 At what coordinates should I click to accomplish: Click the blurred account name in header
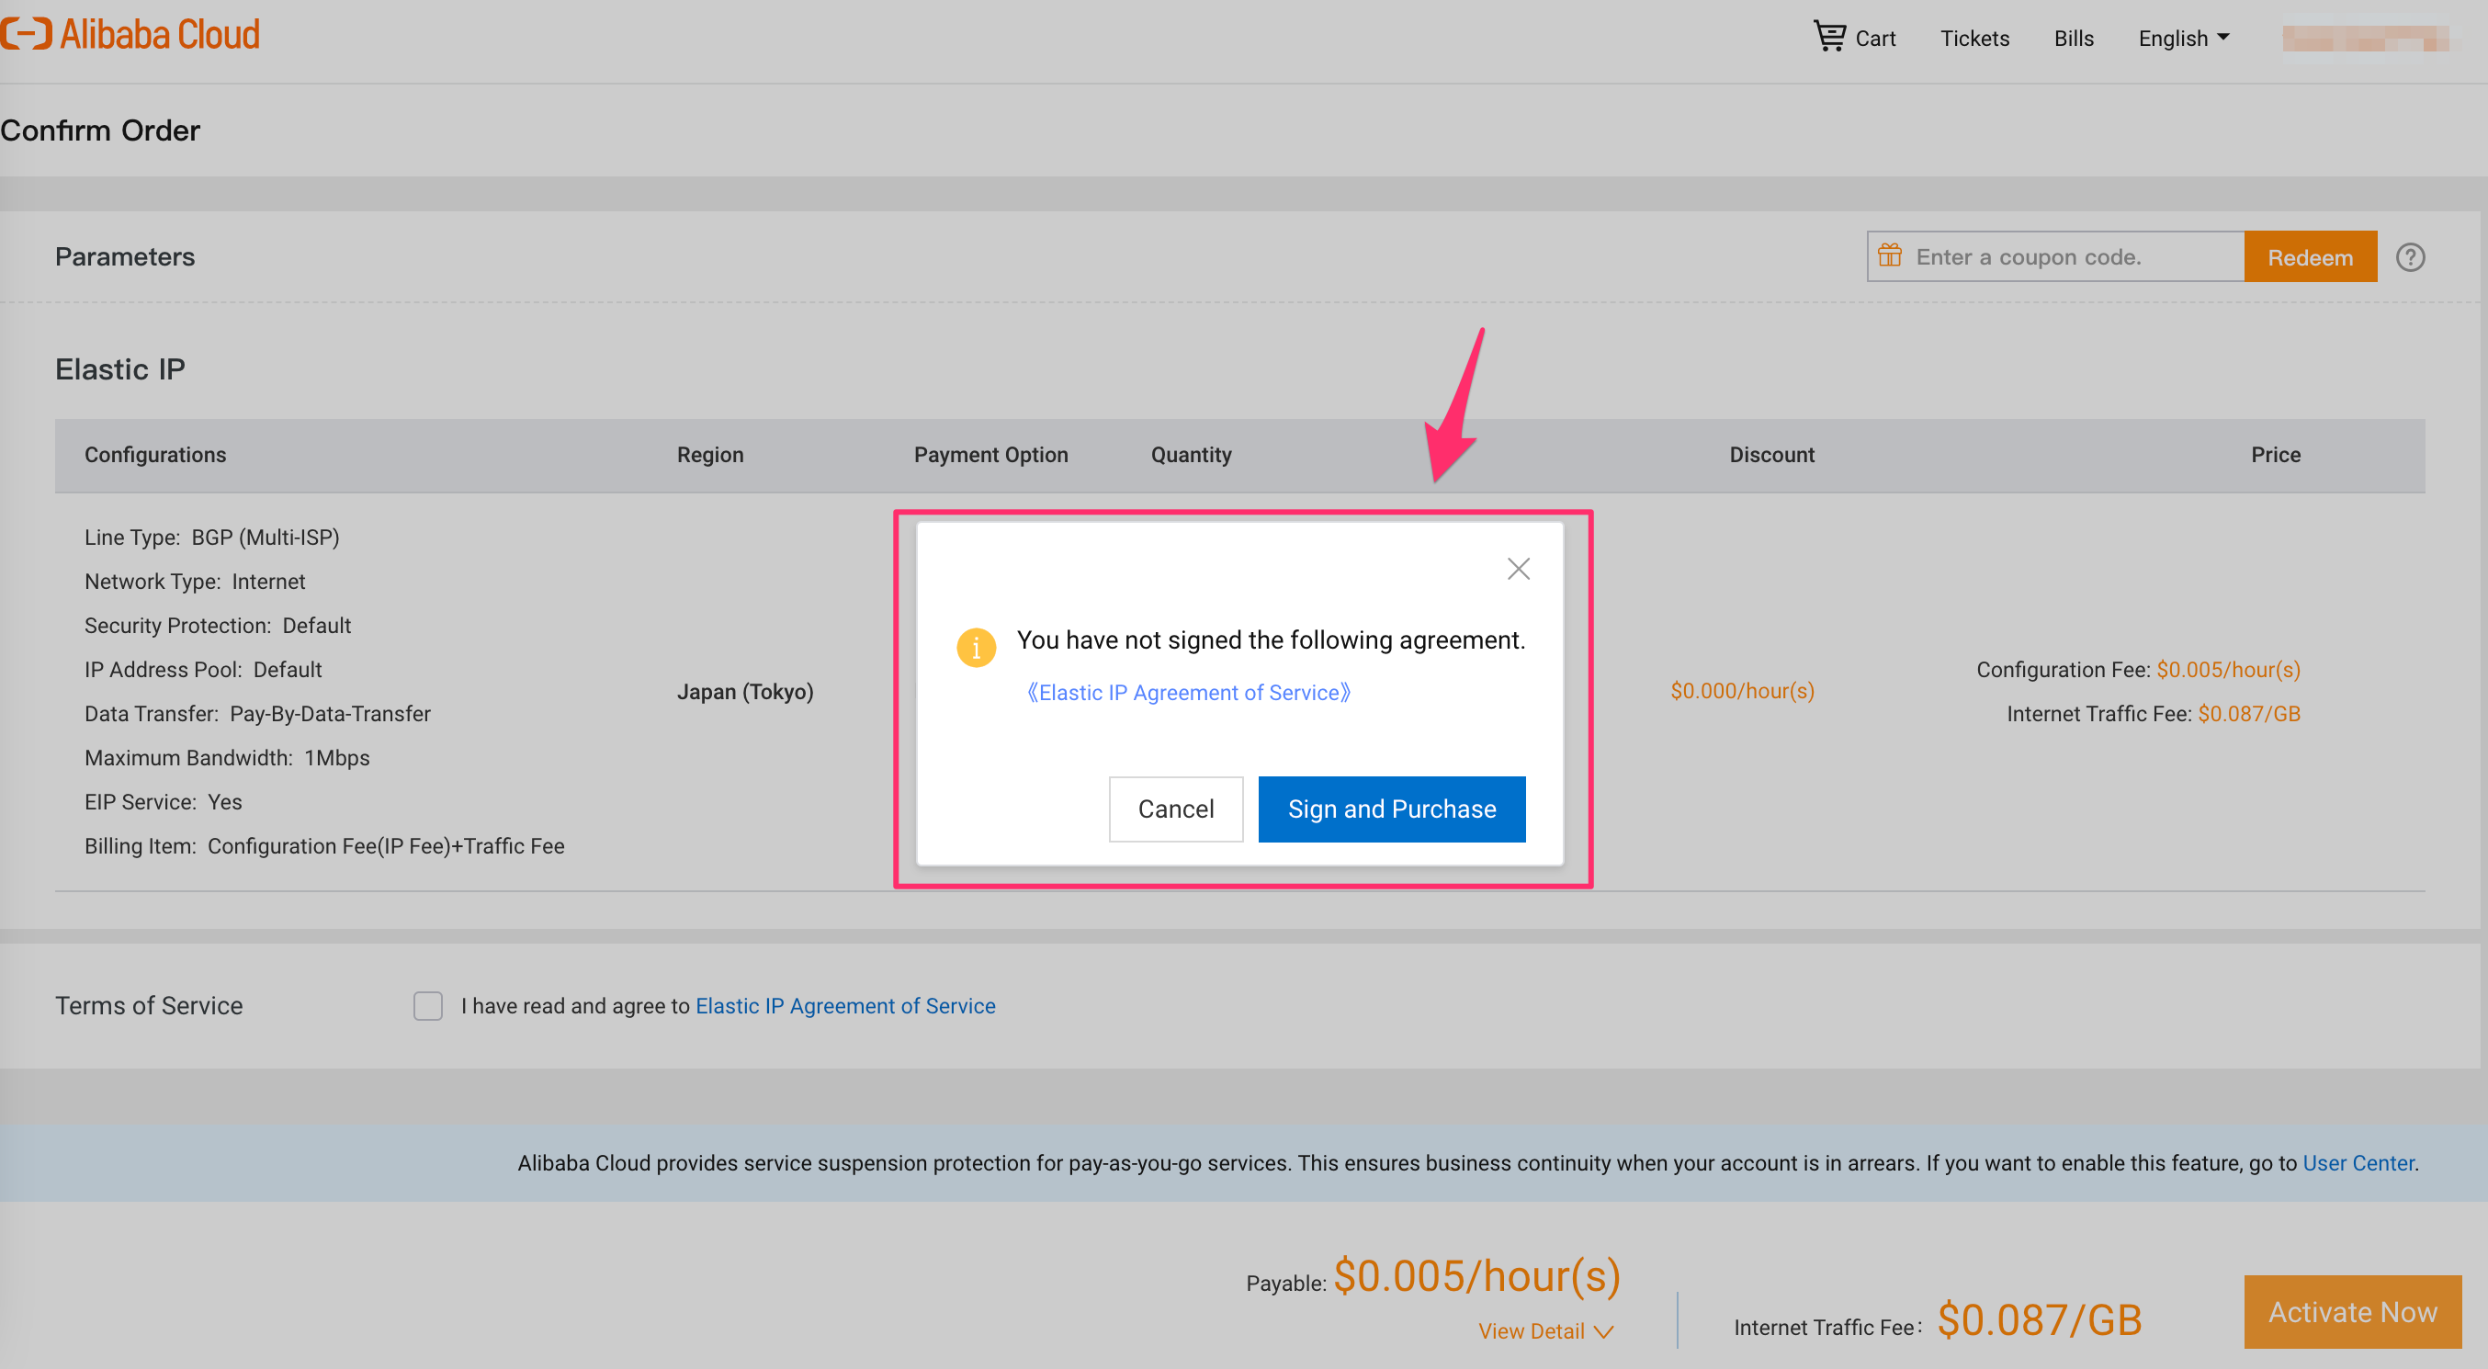pyautogui.click(x=2364, y=39)
